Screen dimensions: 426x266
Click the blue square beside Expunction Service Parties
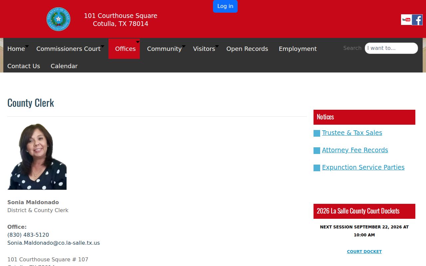pos(317,168)
